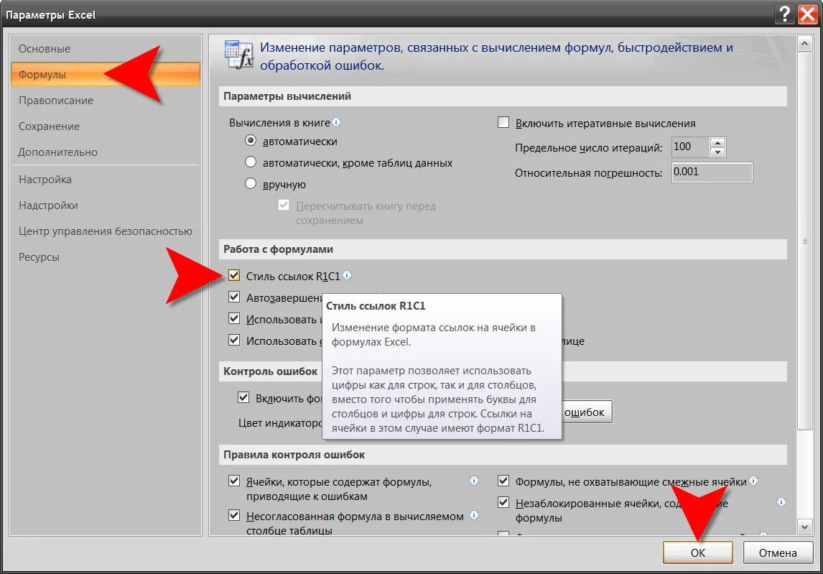Click the Параметры Excel title bar text
The image size is (823, 574).
(x=50, y=14)
